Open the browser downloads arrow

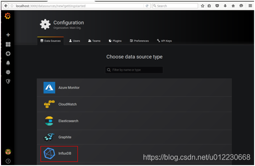click(x=225, y=6)
